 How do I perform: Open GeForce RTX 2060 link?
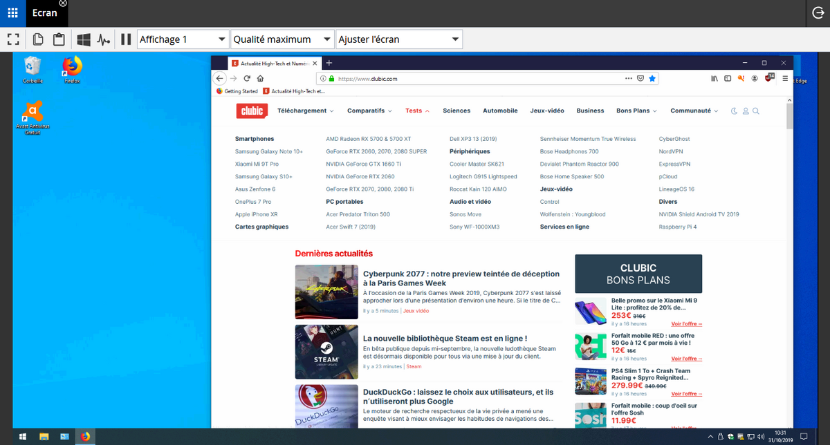tap(359, 176)
